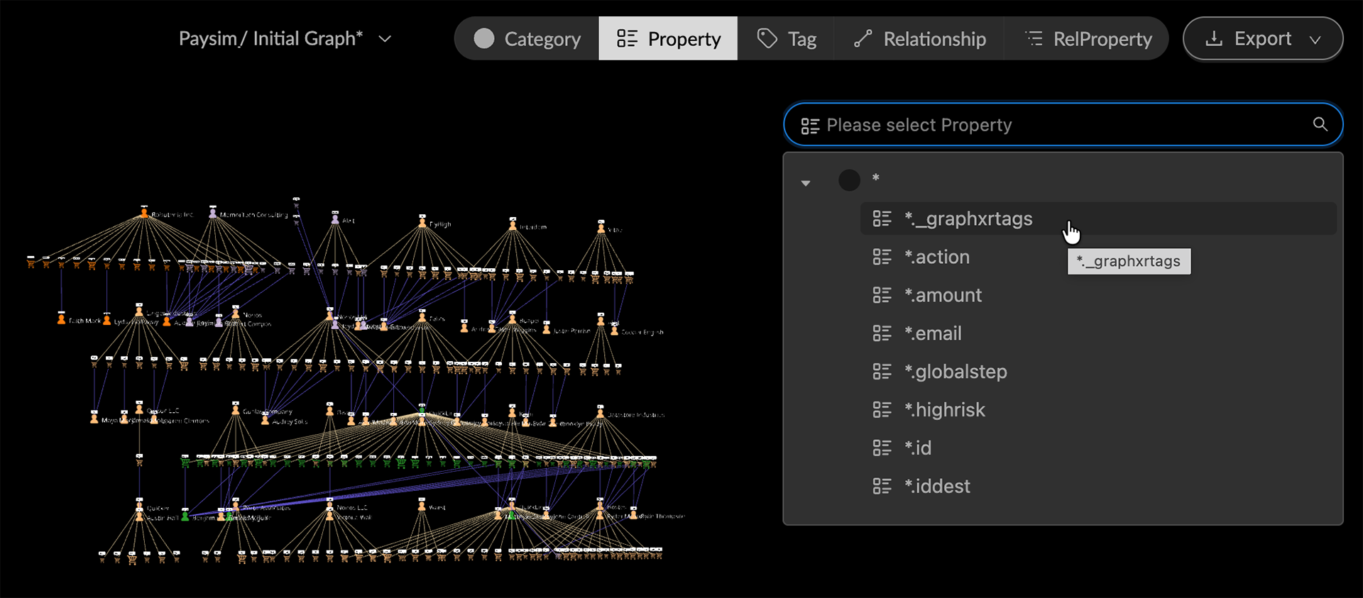Switch to the Category tab
This screenshot has width=1363, height=598.
pyautogui.click(x=527, y=39)
